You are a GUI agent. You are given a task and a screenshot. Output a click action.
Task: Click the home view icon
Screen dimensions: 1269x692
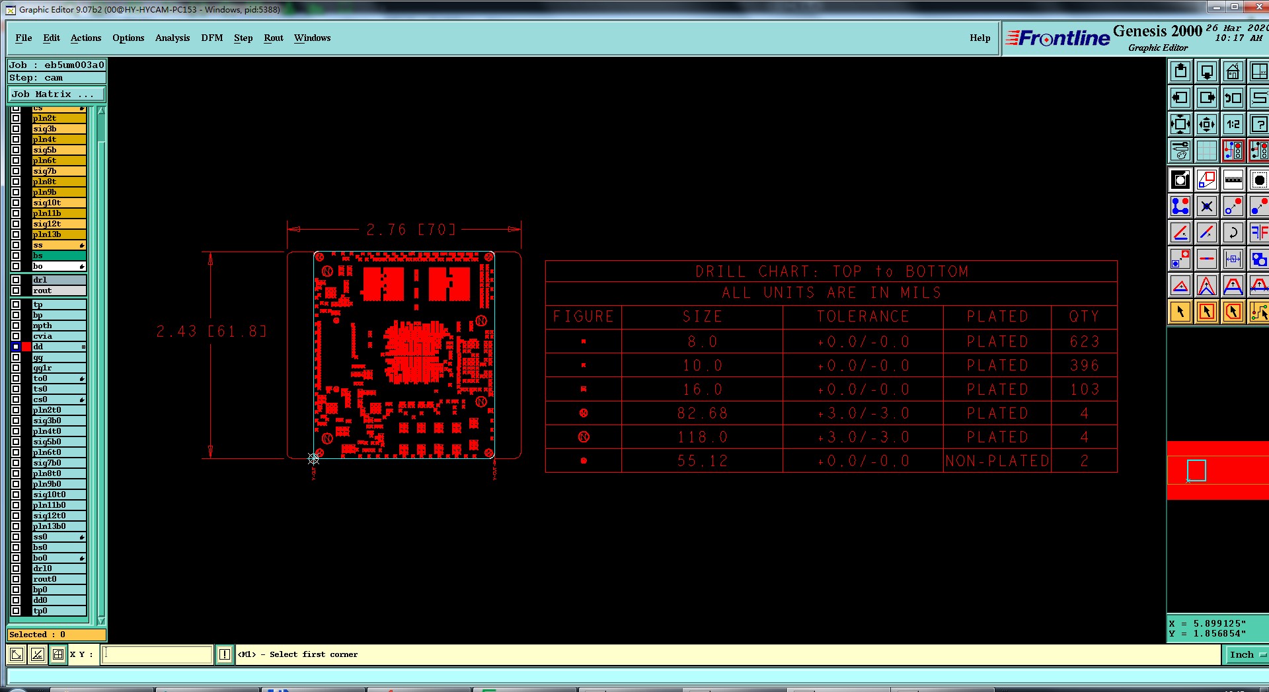[1233, 71]
